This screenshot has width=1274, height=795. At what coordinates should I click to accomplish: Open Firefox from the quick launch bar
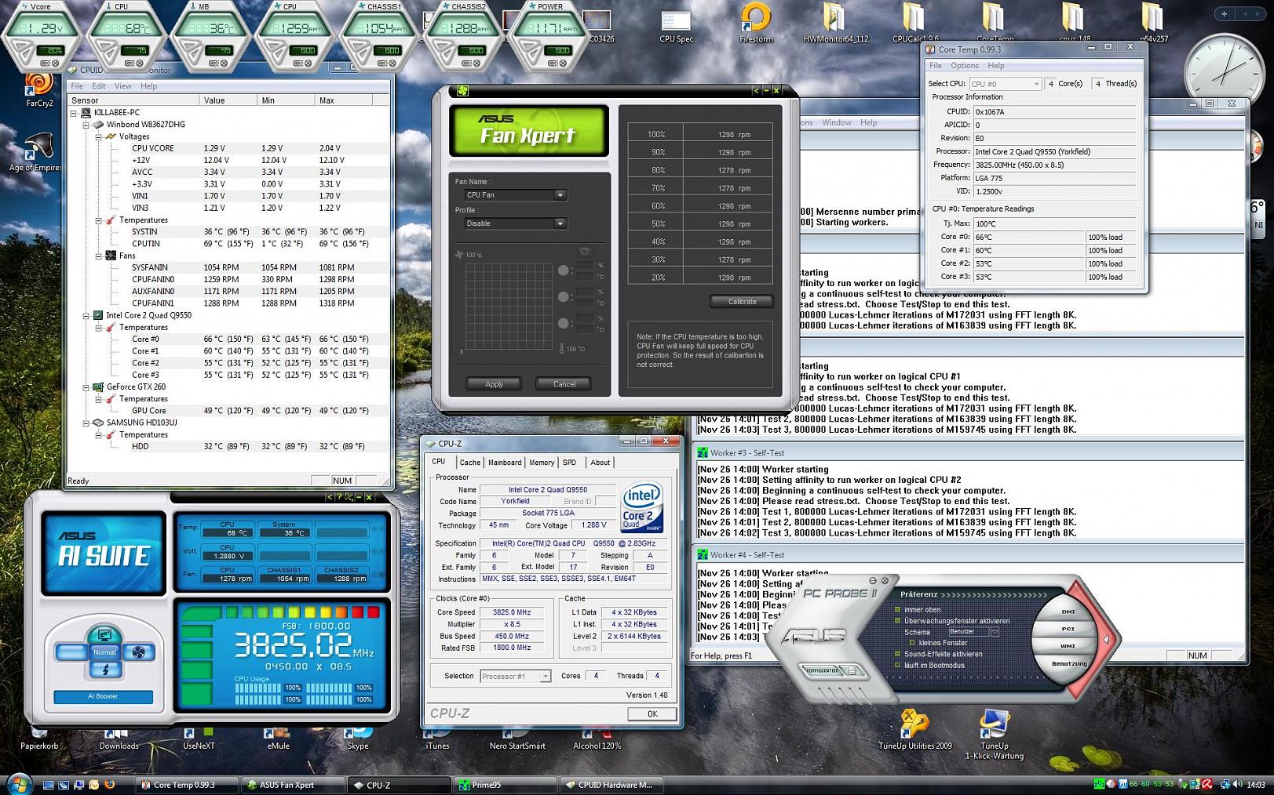point(109,784)
